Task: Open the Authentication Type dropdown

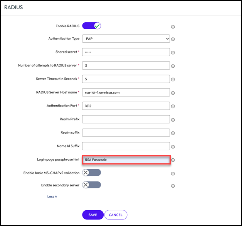Action: click(x=126, y=39)
